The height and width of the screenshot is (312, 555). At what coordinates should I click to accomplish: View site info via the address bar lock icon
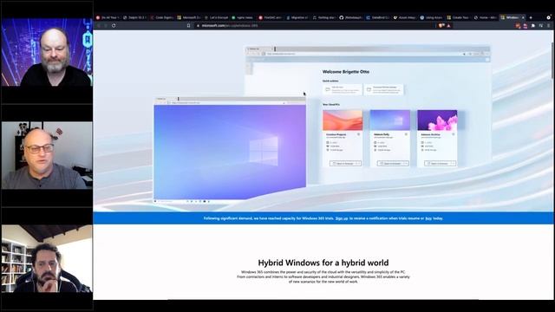(198, 25)
